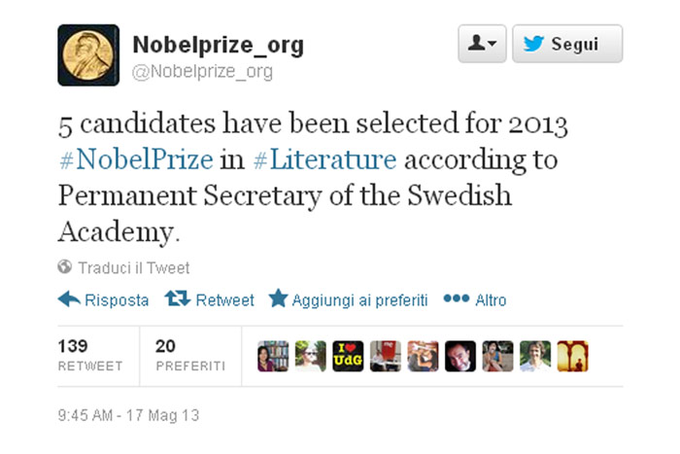Open the last avatar with orange arches

[573, 357]
